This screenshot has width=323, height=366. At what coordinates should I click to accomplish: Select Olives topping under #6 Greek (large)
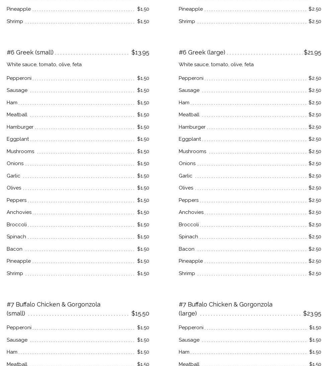pos(186,188)
